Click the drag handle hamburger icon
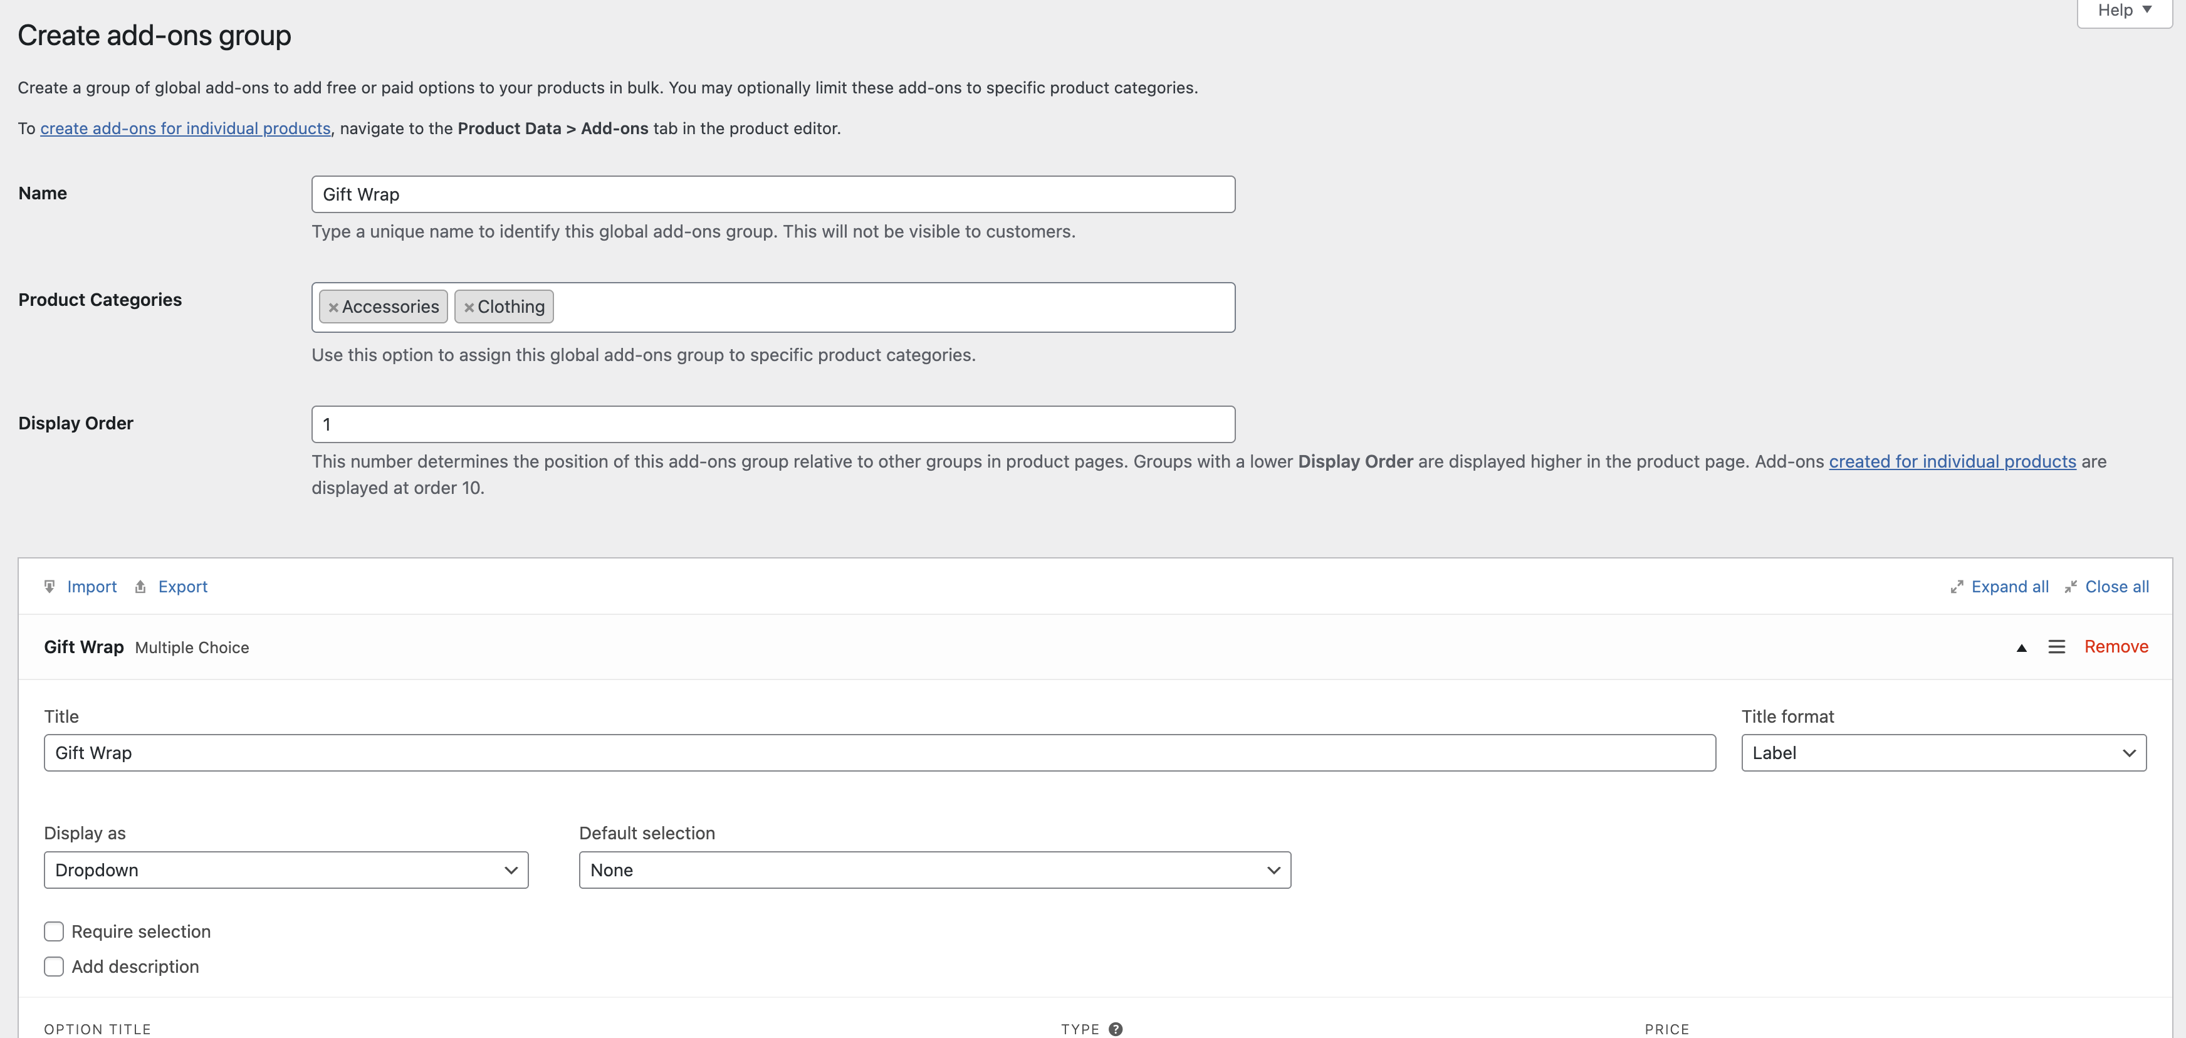The height and width of the screenshot is (1038, 2186). point(2056,647)
